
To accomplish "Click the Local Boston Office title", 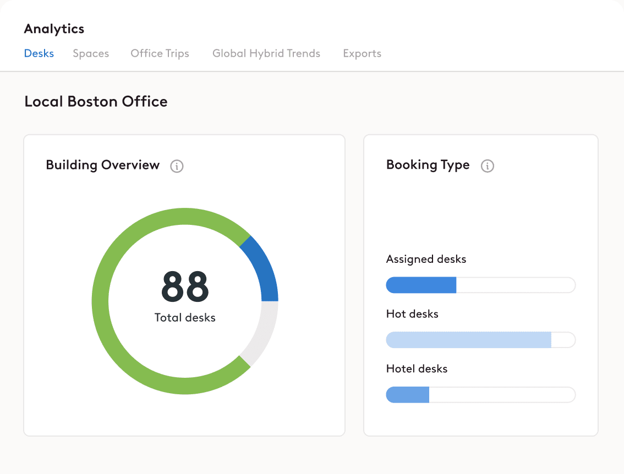I will 96,101.
